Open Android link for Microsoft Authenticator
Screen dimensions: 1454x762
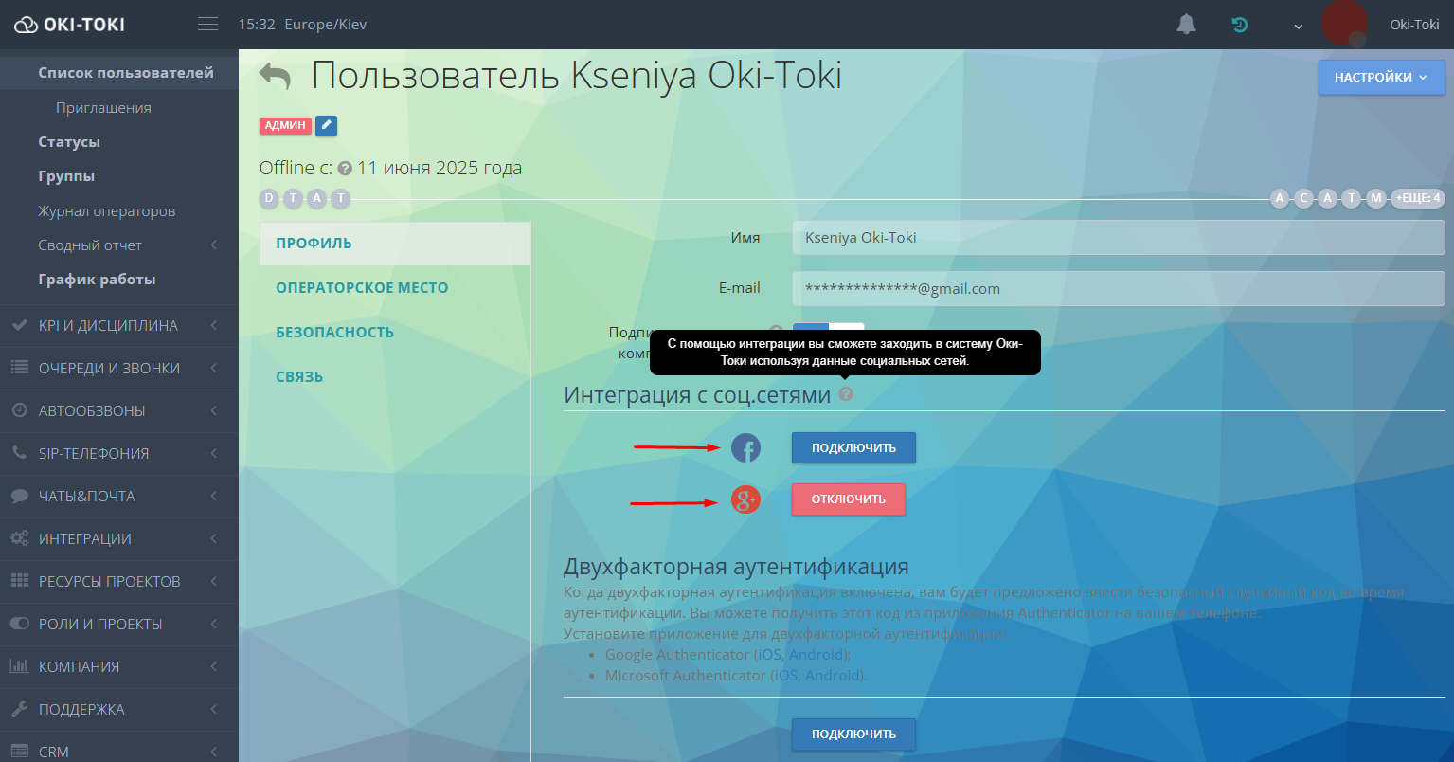pyautogui.click(x=833, y=676)
